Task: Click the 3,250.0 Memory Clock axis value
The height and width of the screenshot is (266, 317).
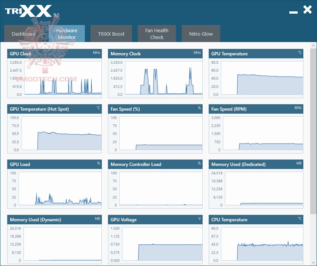Action: (x=116, y=62)
